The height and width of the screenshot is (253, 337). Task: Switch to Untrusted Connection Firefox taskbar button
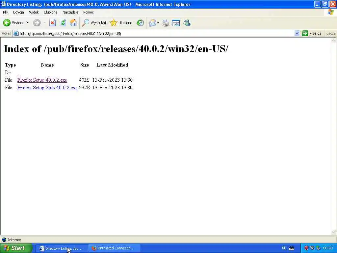115,248
